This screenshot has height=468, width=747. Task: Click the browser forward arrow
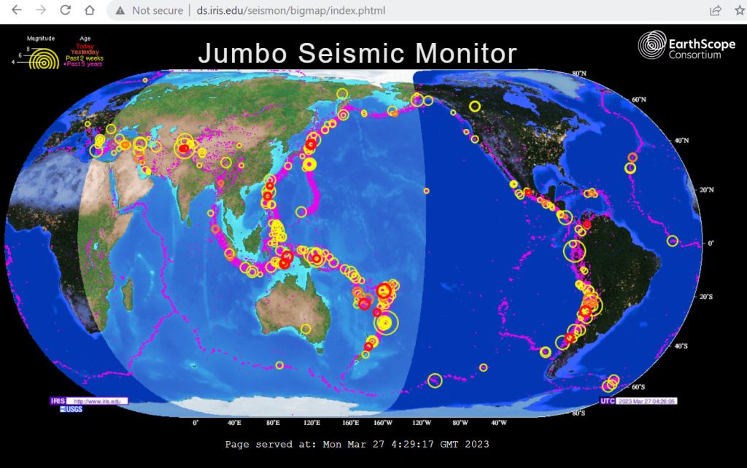click(41, 10)
